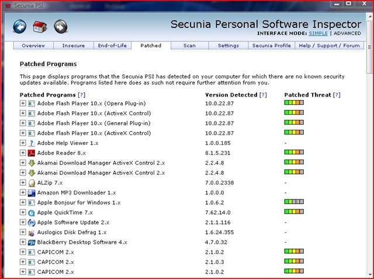
Task: Open the Secunia Profile tab
Action: (x=271, y=46)
